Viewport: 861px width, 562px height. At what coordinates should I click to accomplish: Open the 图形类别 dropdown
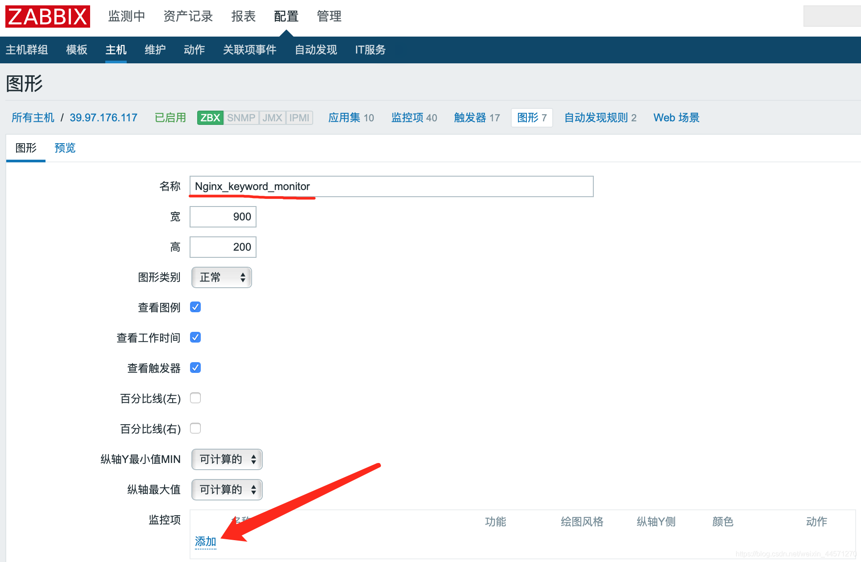[x=222, y=277]
